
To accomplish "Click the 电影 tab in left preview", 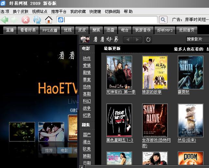I will pyautogui.click(x=65, y=150).
